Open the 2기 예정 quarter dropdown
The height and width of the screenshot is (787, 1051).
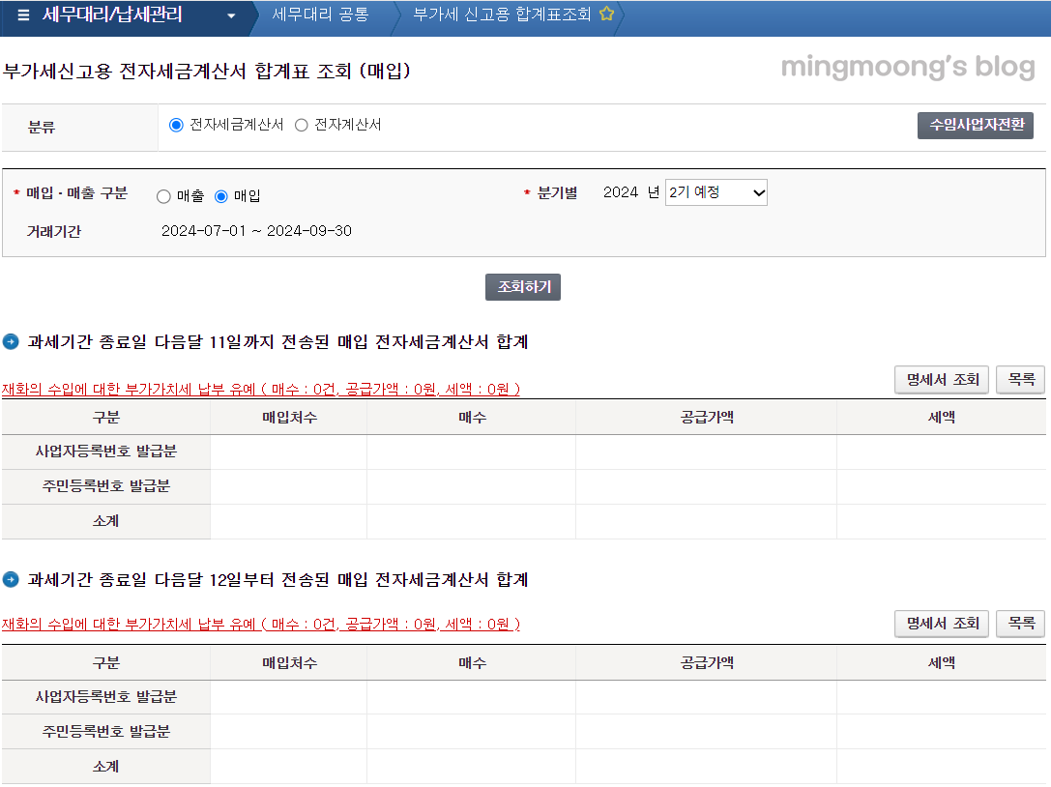coord(715,191)
